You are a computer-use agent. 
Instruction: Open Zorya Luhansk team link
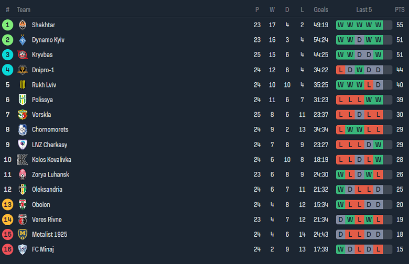(50, 174)
